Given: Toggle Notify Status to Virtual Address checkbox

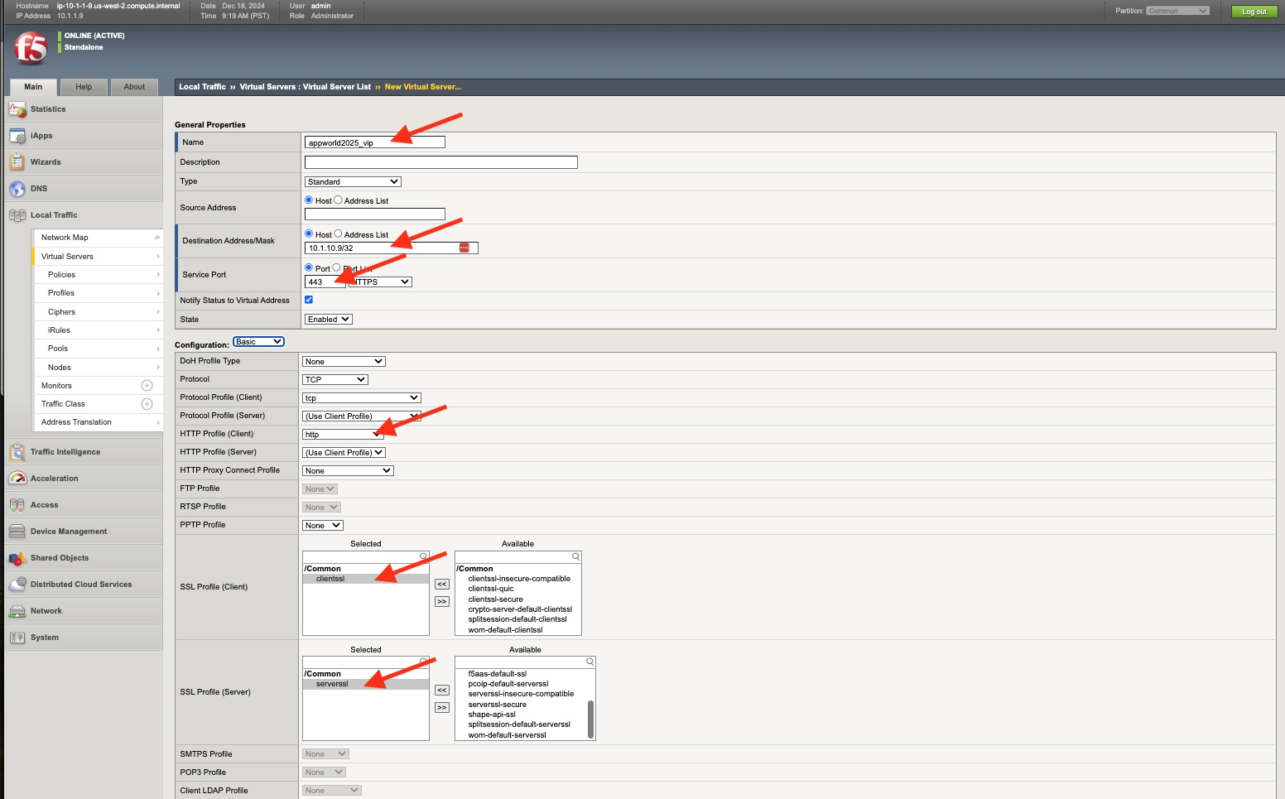Looking at the screenshot, I should (309, 300).
